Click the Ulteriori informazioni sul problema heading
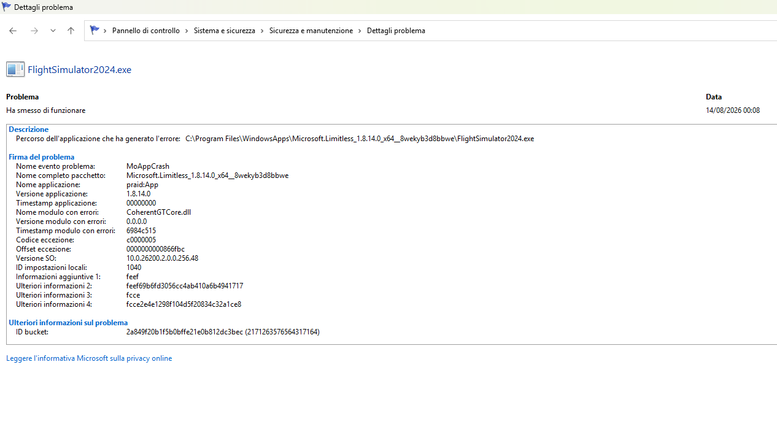The height and width of the screenshot is (424, 777). [68, 323]
